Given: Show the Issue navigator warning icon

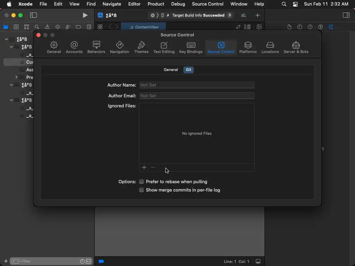Looking at the screenshot, I should [47, 27].
